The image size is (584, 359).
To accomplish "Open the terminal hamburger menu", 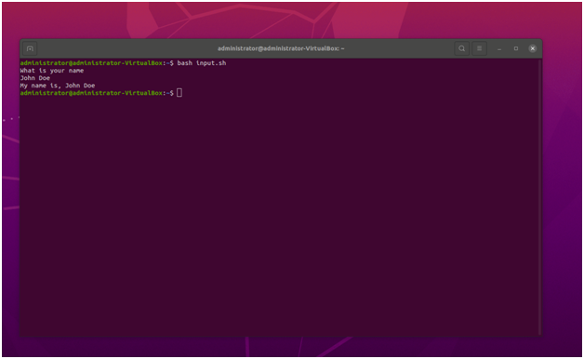I will [479, 48].
